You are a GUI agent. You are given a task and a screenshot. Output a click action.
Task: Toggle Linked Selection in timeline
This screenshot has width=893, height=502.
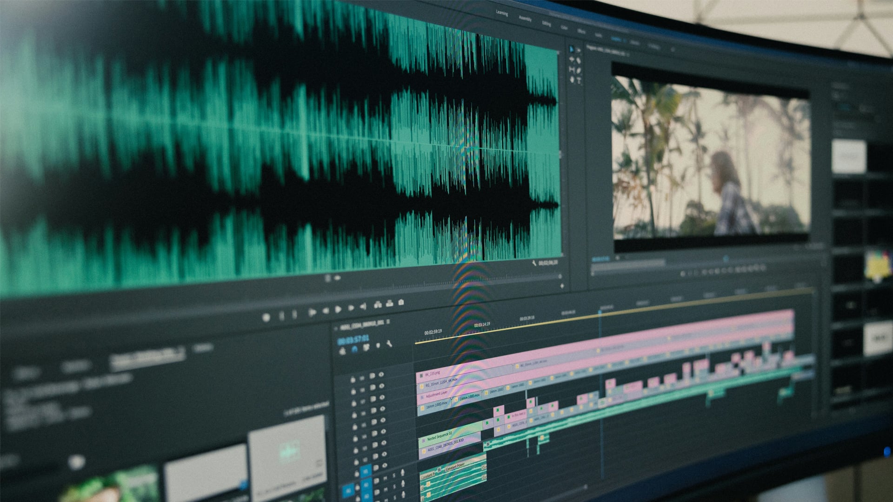[x=366, y=347]
